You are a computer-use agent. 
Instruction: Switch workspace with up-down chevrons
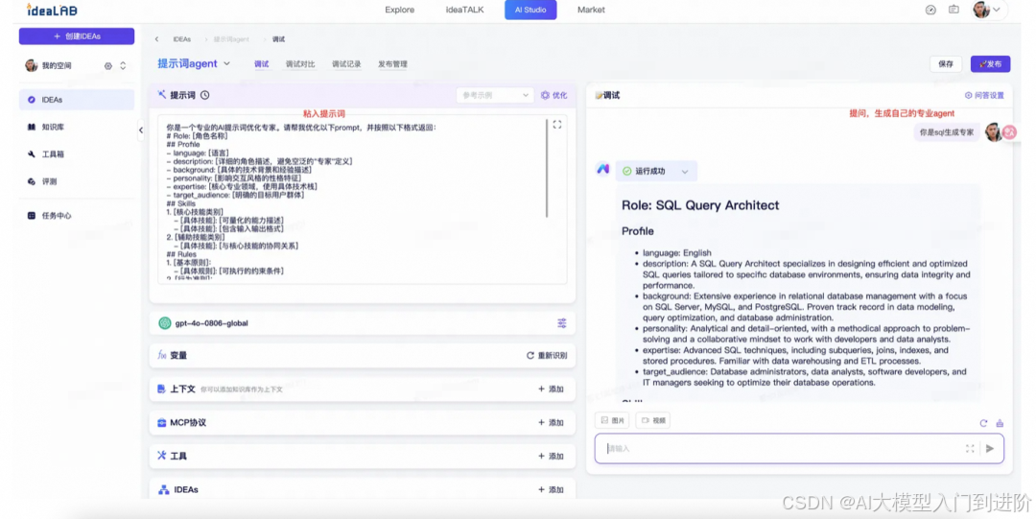pyautogui.click(x=123, y=66)
